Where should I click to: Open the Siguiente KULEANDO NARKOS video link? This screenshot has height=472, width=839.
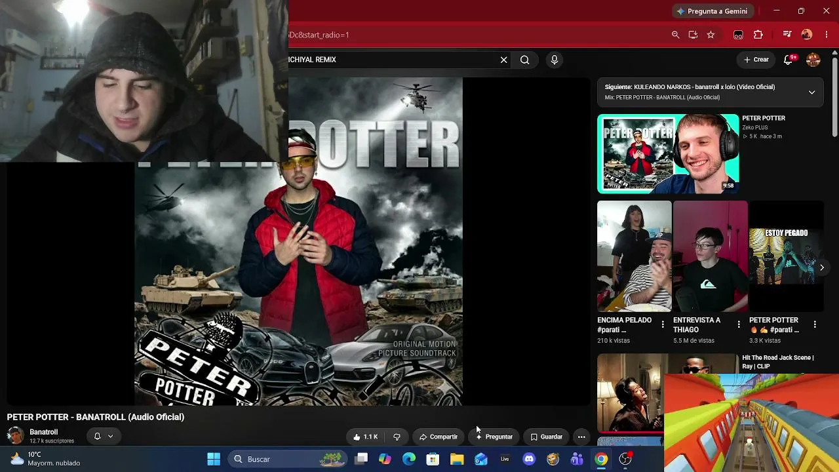pyautogui.click(x=690, y=87)
